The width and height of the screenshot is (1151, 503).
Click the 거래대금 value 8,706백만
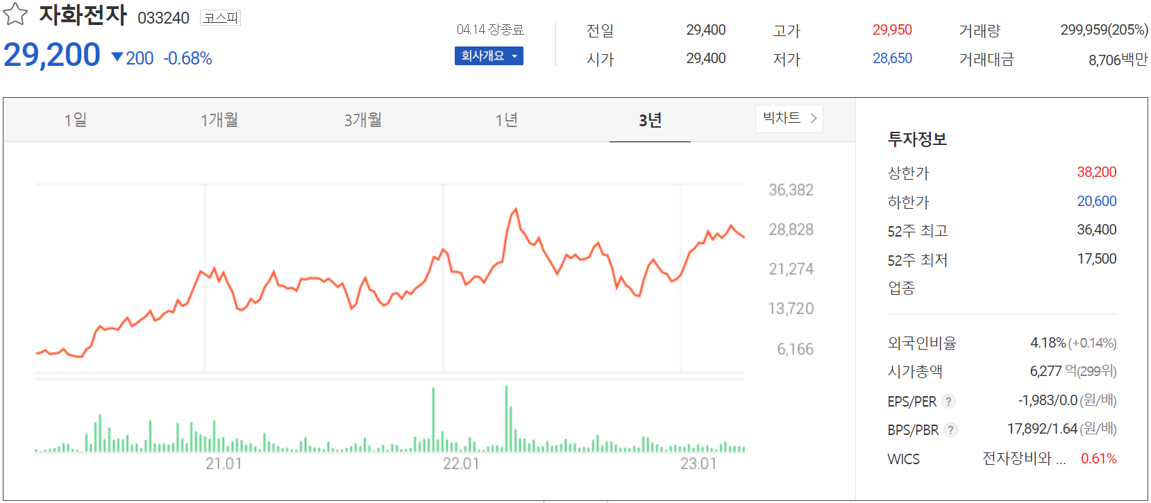(1118, 60)
